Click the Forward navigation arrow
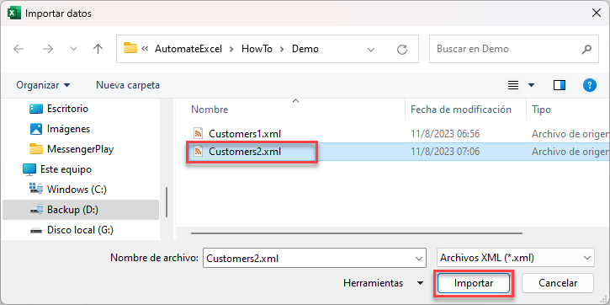 (x=47, y=49)
